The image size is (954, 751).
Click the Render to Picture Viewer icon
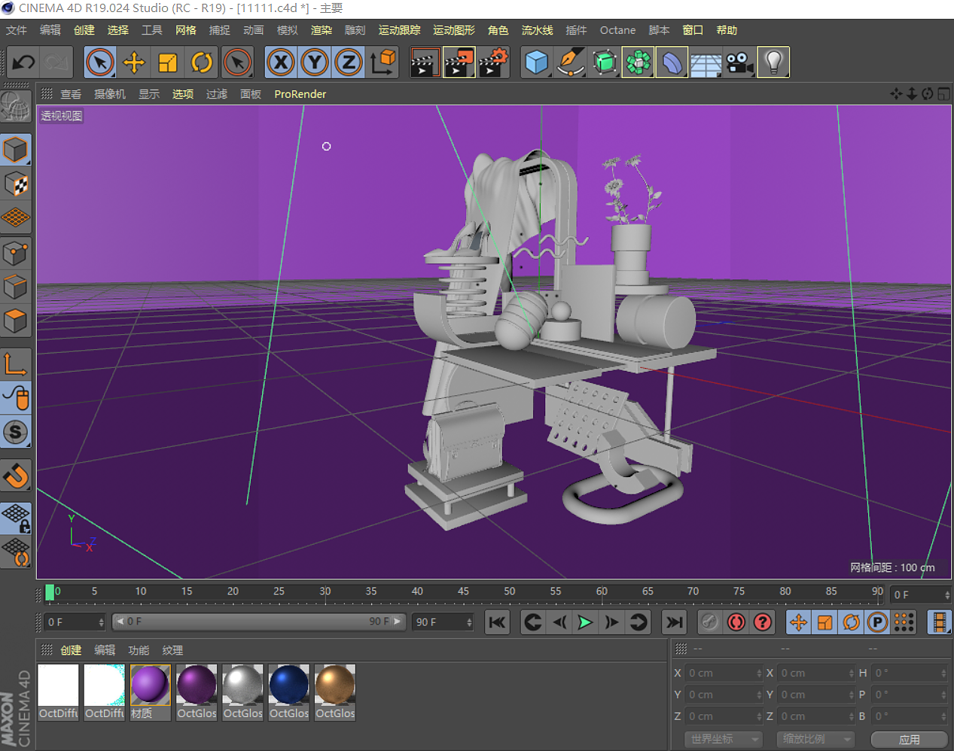tap(459, 62)
